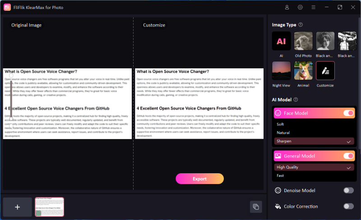Enable the Denoise Model toggle
The image size is (361, 220).
coord(348,190)
